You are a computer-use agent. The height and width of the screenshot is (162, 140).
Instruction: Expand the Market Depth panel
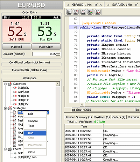pyautogui.click(x=30, y=70)
